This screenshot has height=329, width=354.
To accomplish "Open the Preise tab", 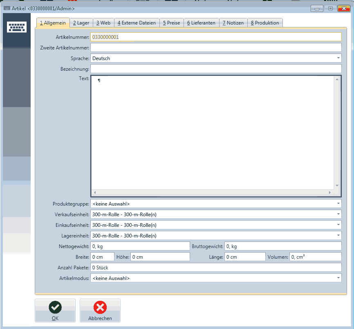I will click(x=171, y=23).
